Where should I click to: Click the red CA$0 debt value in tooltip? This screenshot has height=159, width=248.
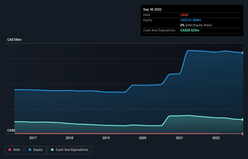coord(184,15)
